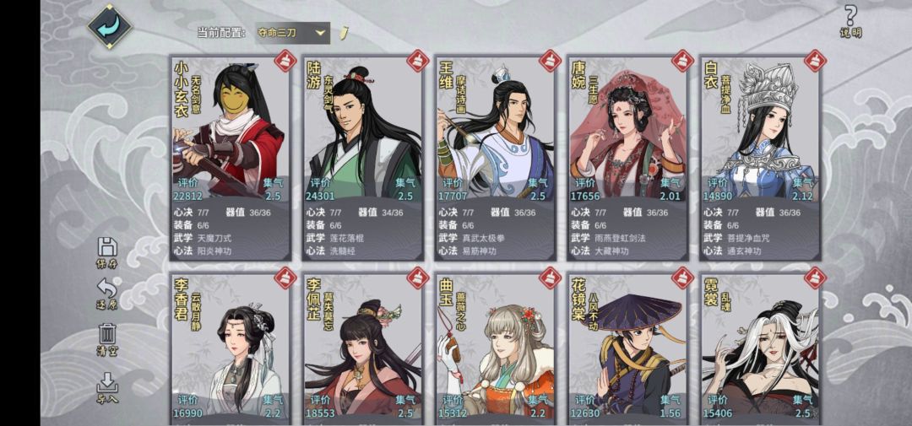Click red broom icon on 花镜棠 card

pos(683,278)
